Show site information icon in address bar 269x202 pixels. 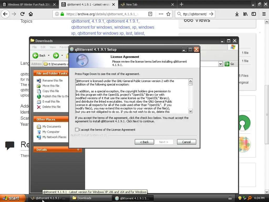(57, 14)
